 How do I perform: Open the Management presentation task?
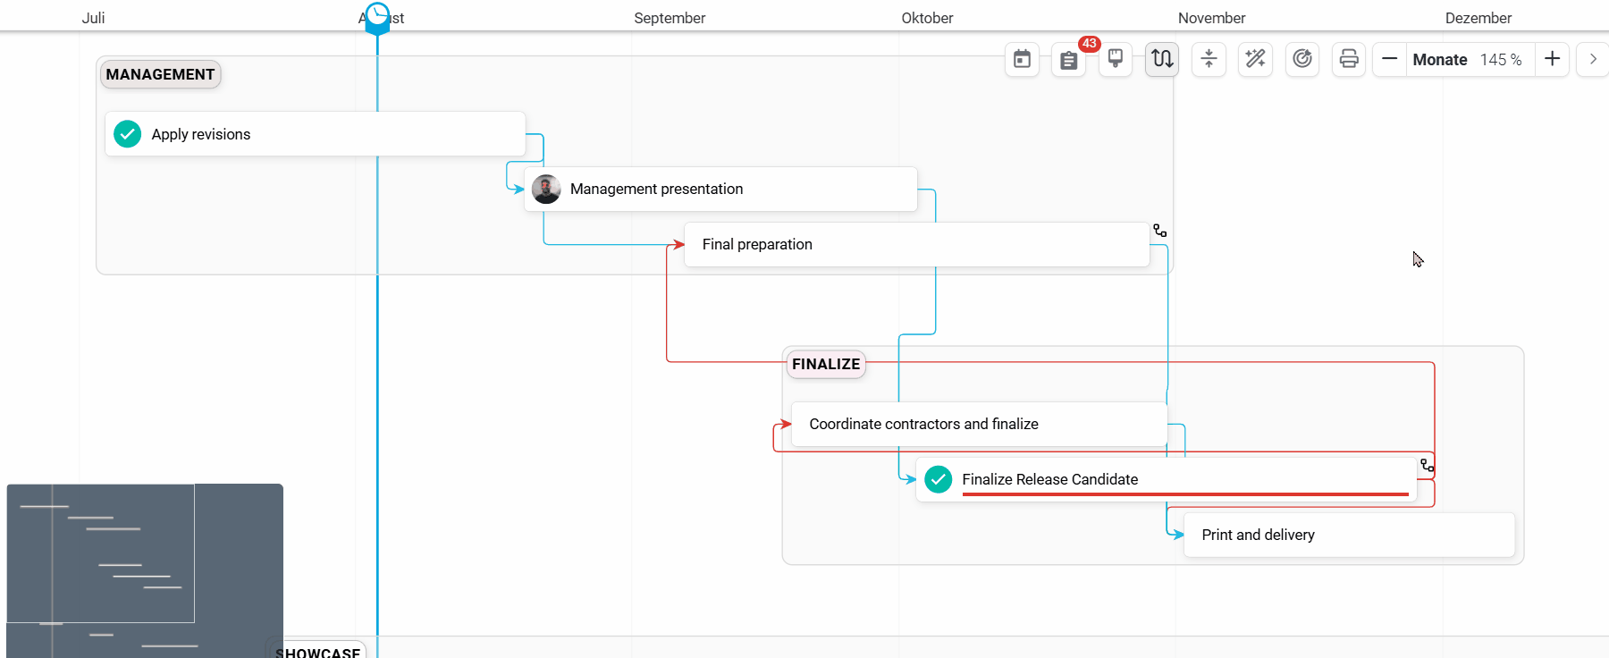coord(720,189)
